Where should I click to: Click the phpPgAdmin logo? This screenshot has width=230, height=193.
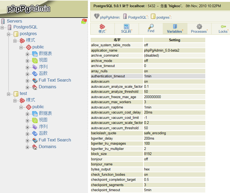coord(29,9)
